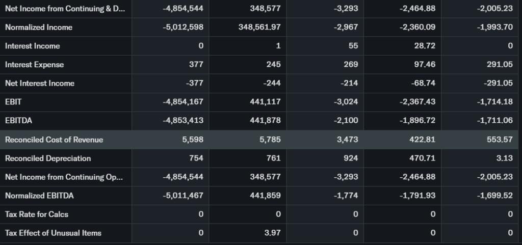The height and width of the screenshot is (245, 522).
Task: Click the Interest Expense row label
Action: (34, 65)
